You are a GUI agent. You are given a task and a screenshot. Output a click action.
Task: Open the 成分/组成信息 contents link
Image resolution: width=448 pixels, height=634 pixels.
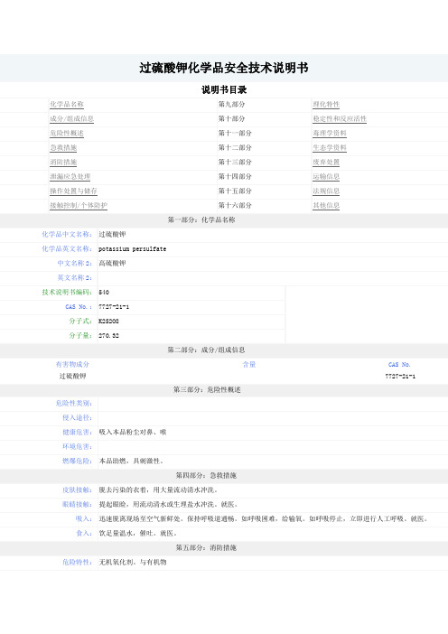point(72,119)
